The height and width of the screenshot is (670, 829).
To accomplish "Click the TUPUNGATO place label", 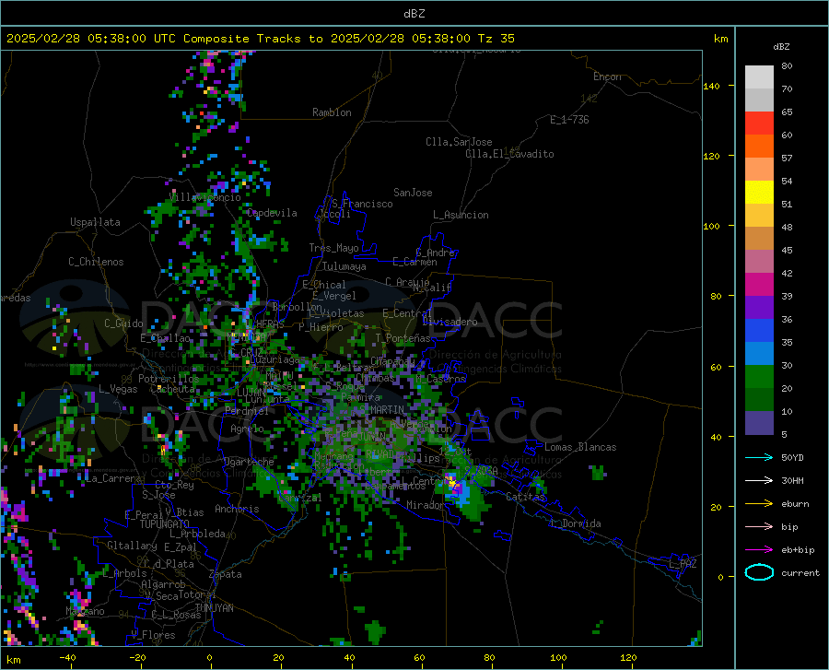I will click(165, 524).
